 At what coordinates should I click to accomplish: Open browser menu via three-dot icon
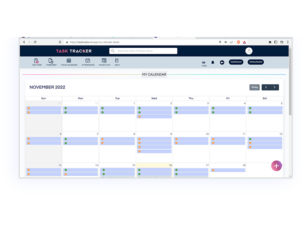coord(287,42)
